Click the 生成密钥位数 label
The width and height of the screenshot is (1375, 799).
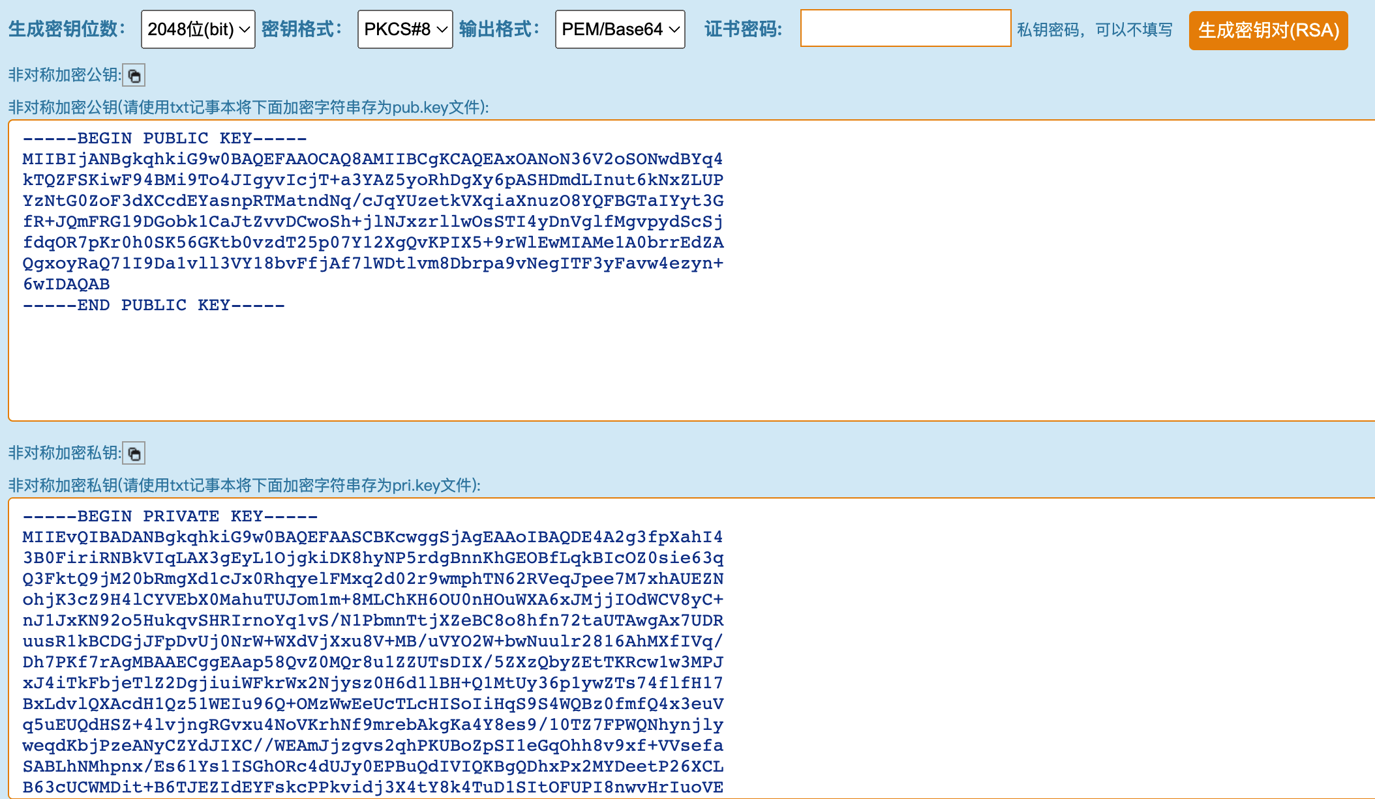point(67,29)
